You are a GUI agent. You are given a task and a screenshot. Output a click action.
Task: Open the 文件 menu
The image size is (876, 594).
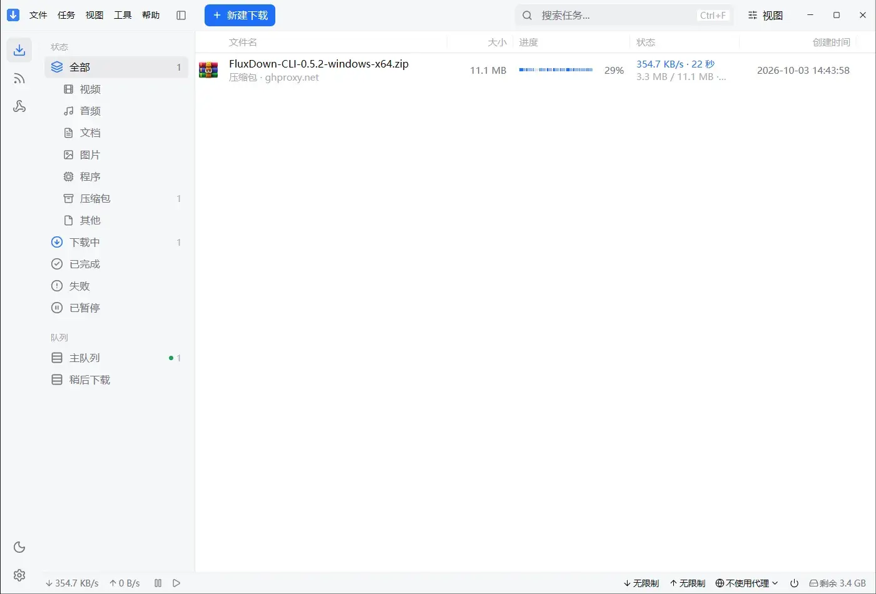coord(38,15)
